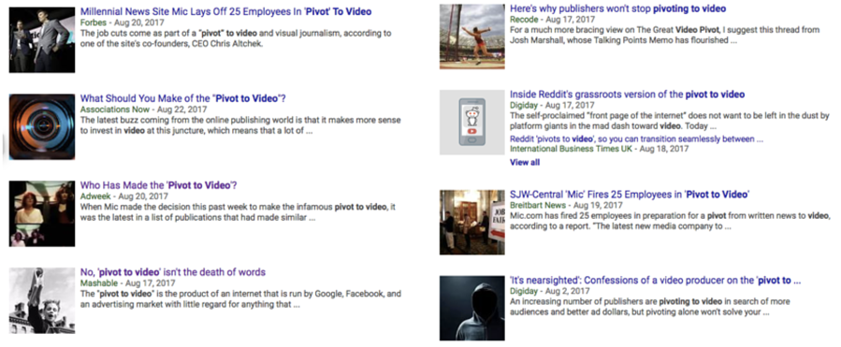This screenshot has width=841, height=347.
Task: Click the discus thrower thumbnail for Recode
Action: coord(472,36)
